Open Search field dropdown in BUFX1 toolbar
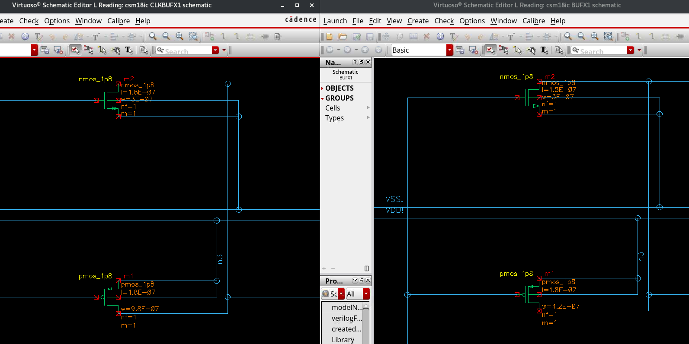 click(631, 50)
